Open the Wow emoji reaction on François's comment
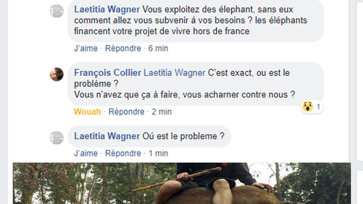363x204 pixels. click(x=308, y=107)
